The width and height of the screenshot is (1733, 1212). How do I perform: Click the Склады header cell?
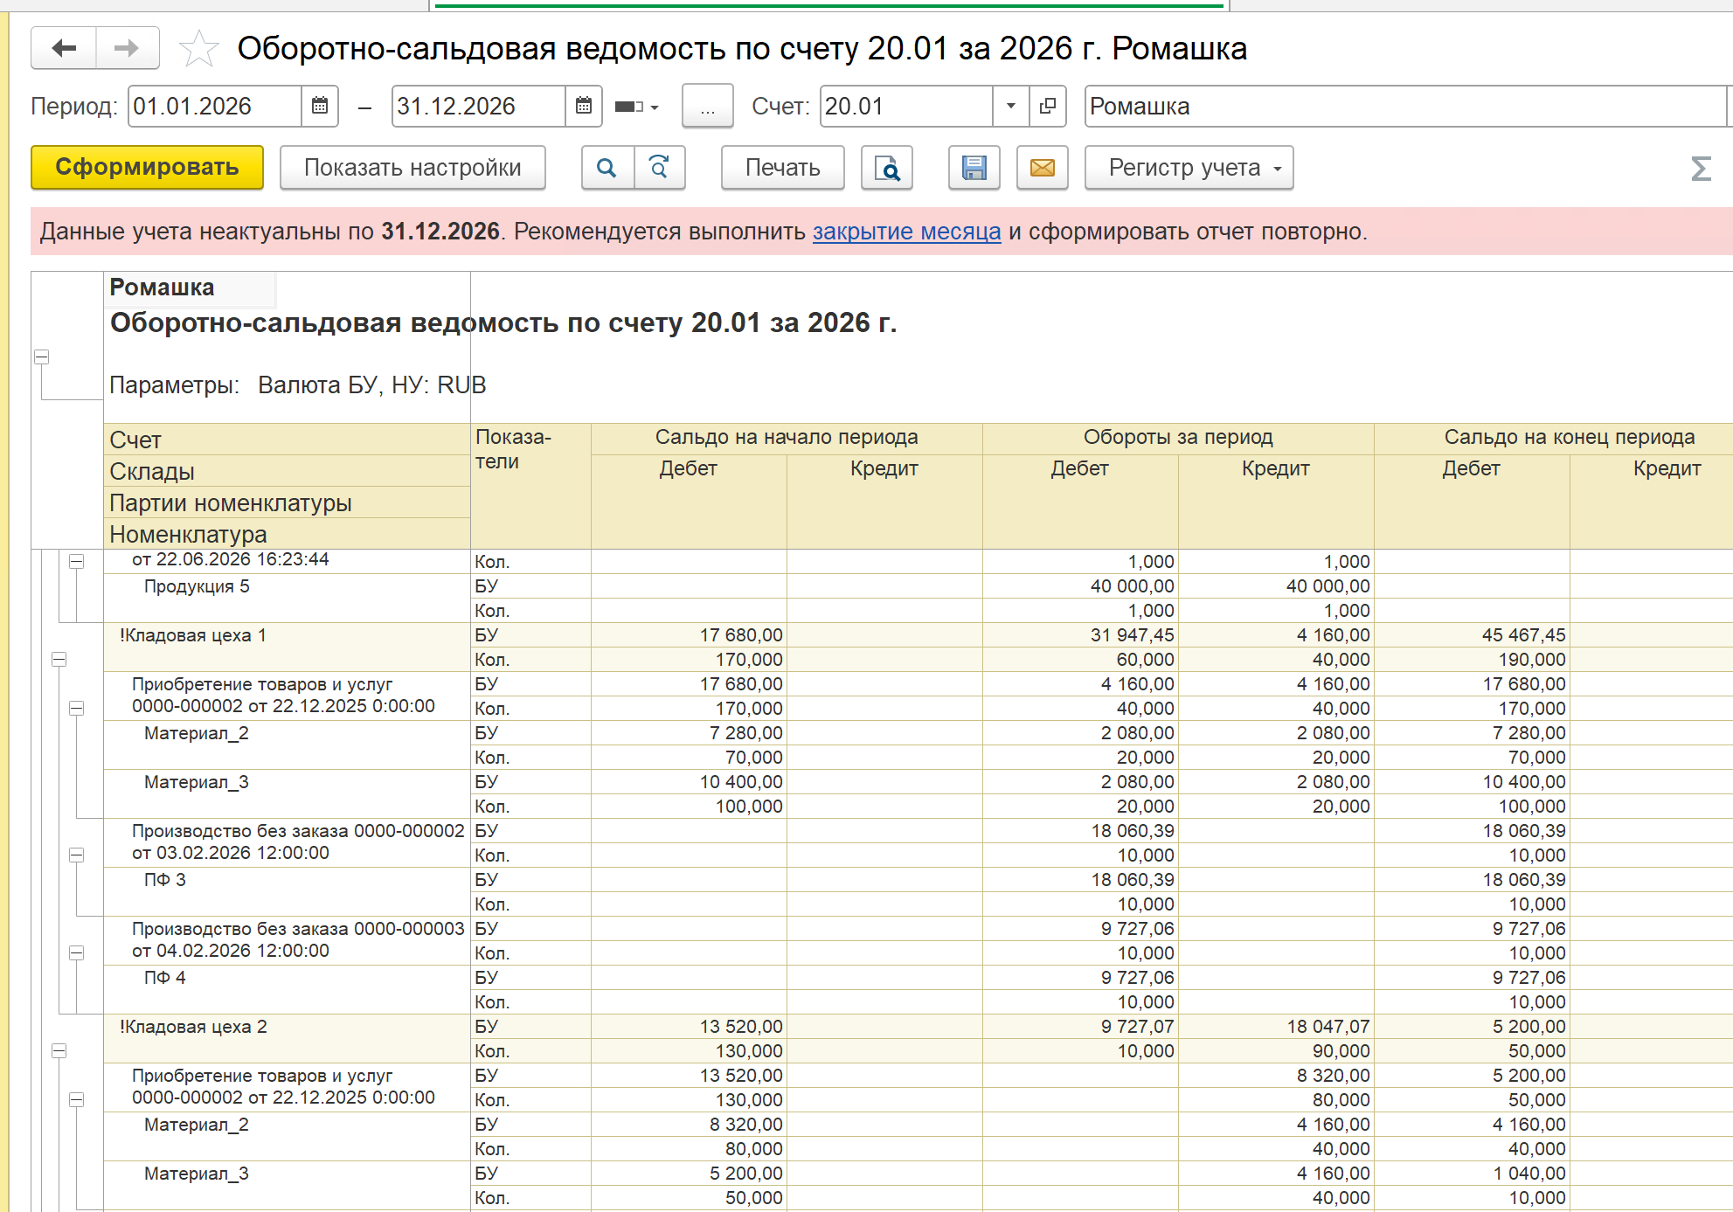point(287,471)
